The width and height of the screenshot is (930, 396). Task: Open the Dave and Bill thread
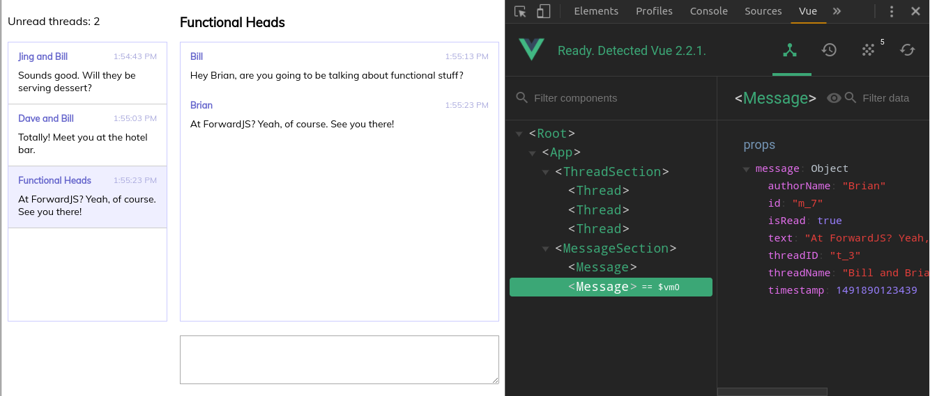point(87,135)
